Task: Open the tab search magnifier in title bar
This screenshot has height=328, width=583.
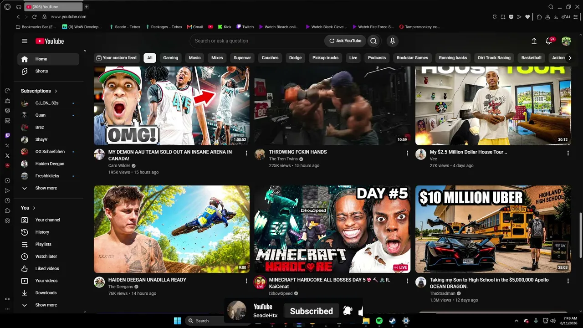Action: click(x=551, y=7)
